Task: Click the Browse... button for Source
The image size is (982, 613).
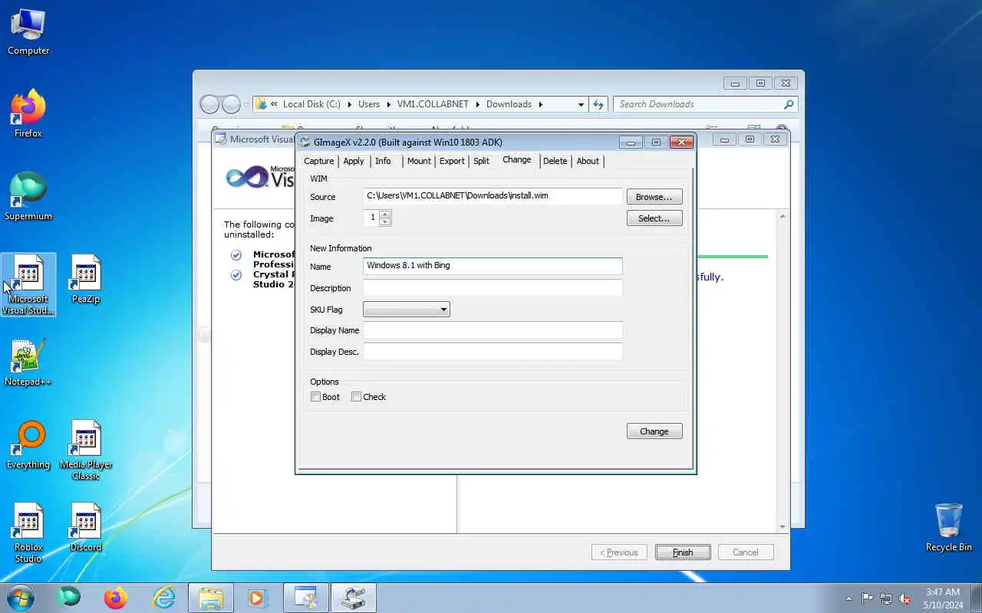Action: click(x=654, y=197)
